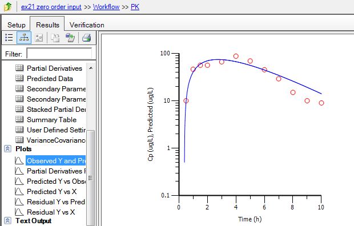Click table icon beside User Defined Settings

[x=19, y=130]
